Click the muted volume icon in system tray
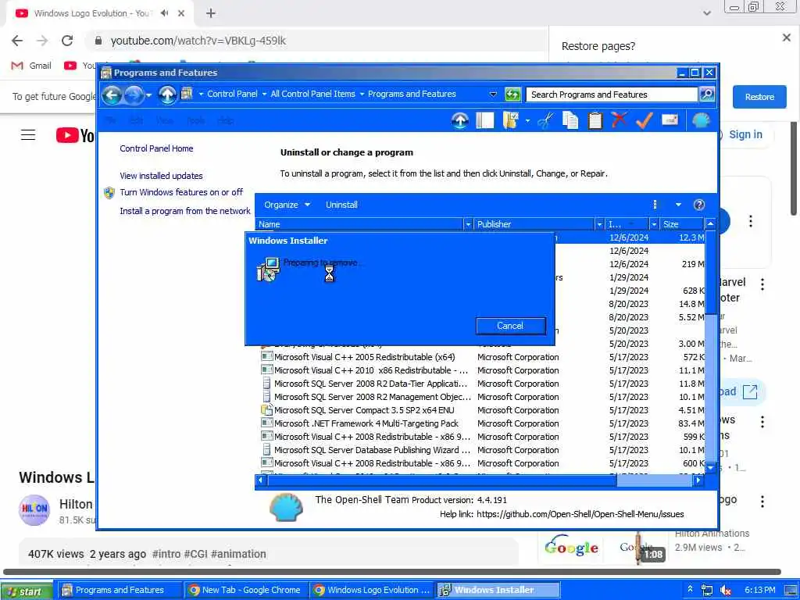The height and width of the screenshot is (600, 800). (x=726, y=590)
